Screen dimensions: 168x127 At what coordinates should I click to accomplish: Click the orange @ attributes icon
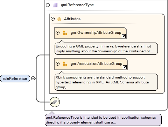click(59, 19)
